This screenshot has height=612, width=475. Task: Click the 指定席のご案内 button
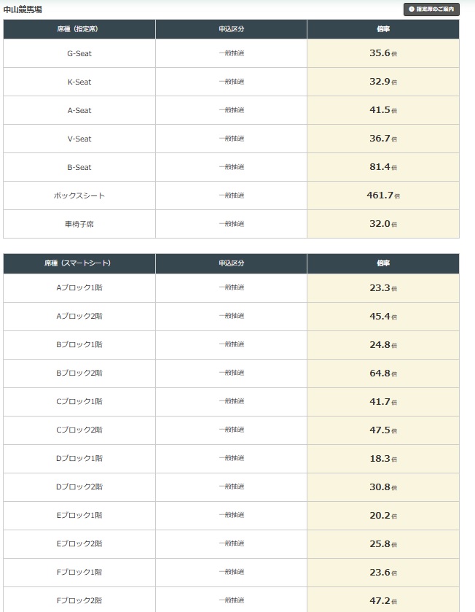[x=431, y=9]
